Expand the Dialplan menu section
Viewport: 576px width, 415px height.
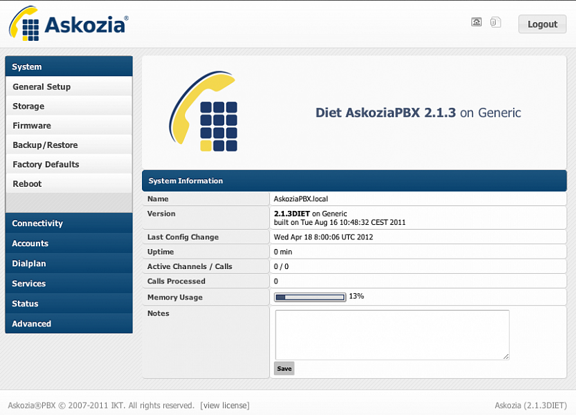point(69,264)
